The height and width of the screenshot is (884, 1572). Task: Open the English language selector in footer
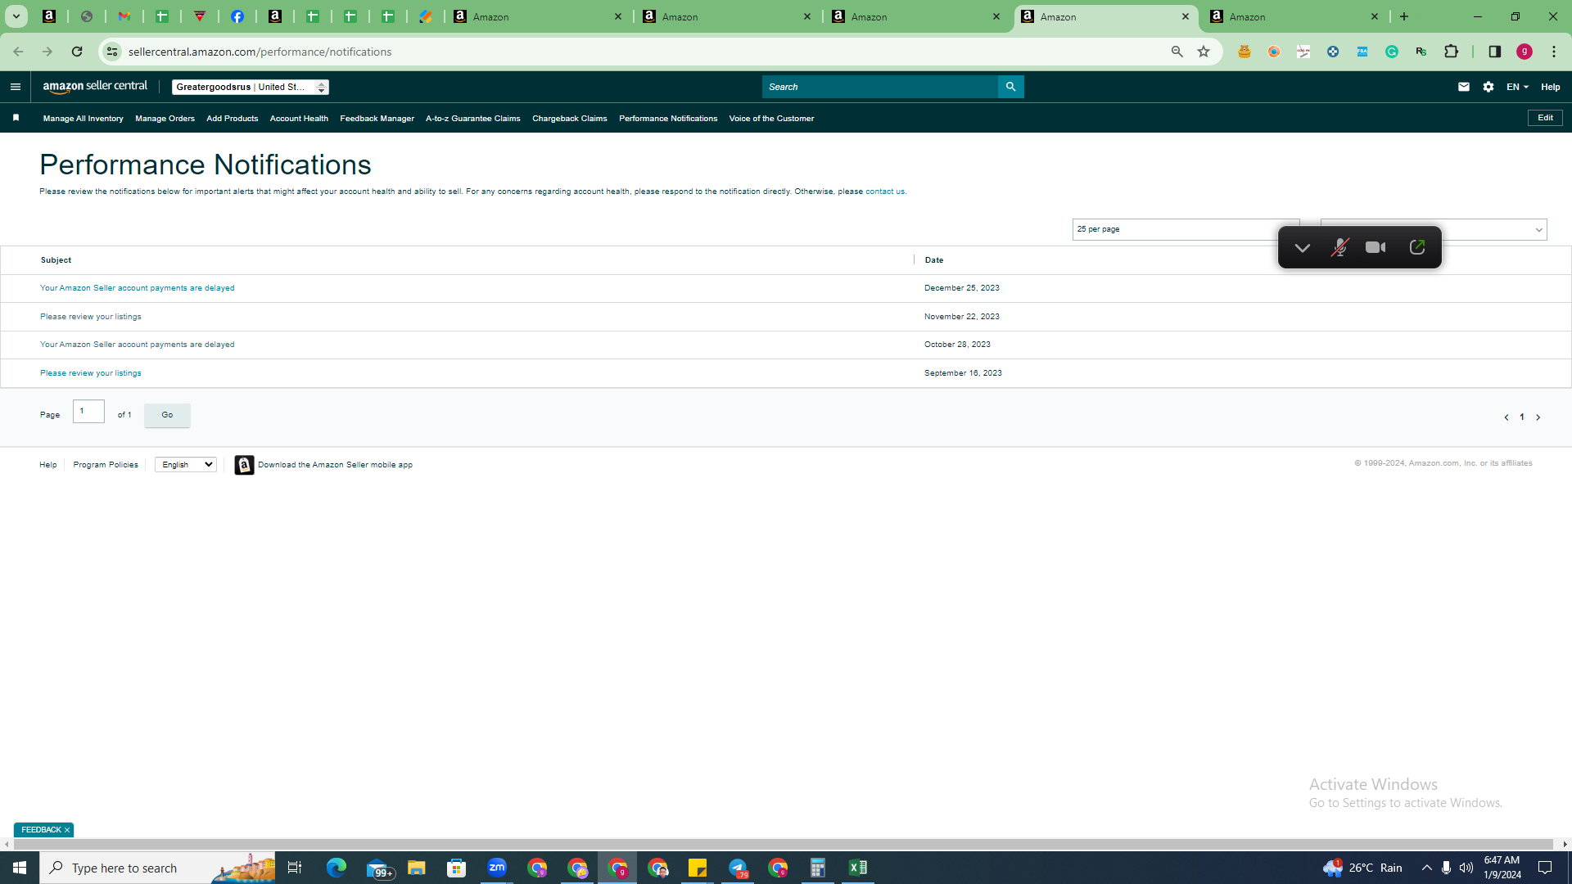pyautogui.click(x=186, y=465)
